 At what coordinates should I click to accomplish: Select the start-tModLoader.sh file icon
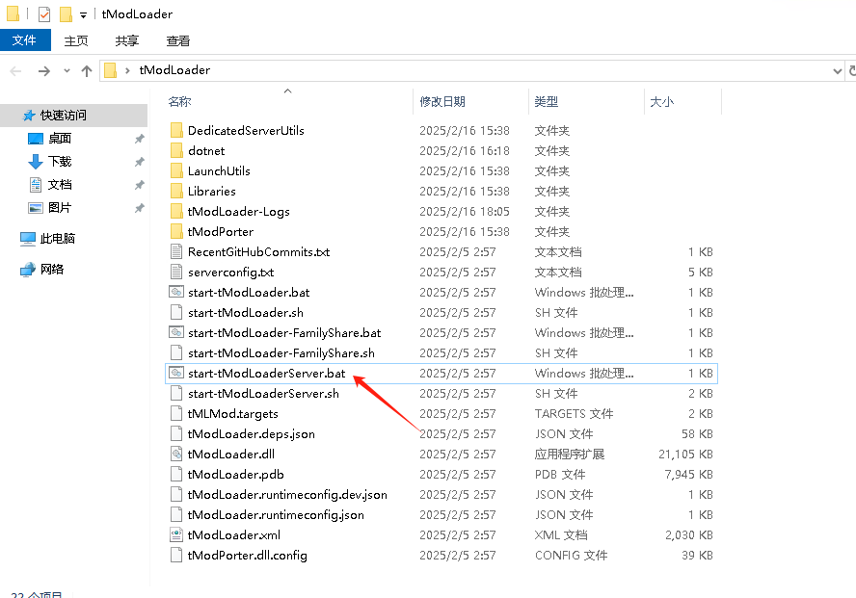point(176,312)
